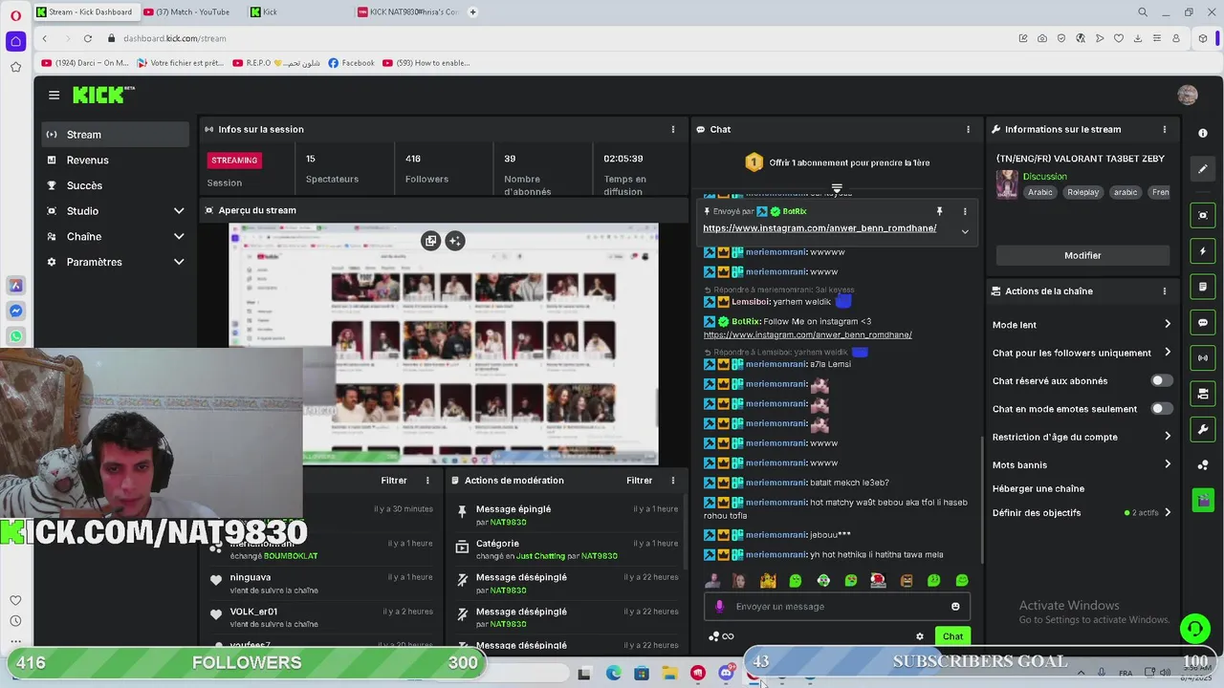This screenshot has width=1224, height=688.
Task: Switch to KICK NAT9830 browser tab
Action: [409, 12]
